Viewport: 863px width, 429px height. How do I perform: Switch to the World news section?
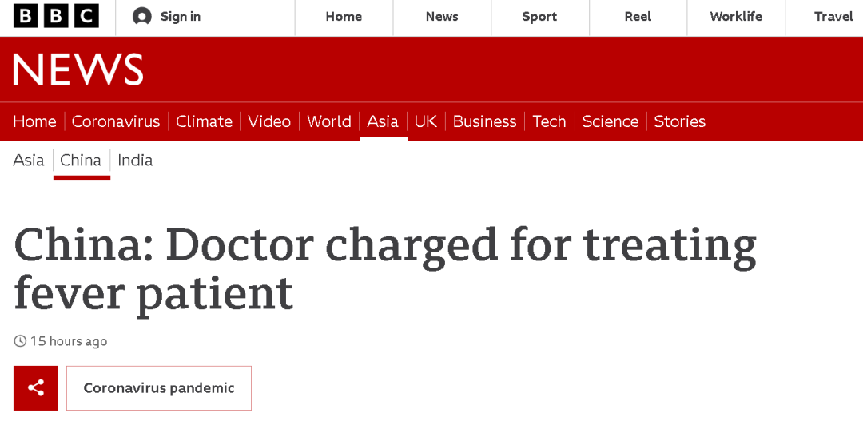(329, 121)
